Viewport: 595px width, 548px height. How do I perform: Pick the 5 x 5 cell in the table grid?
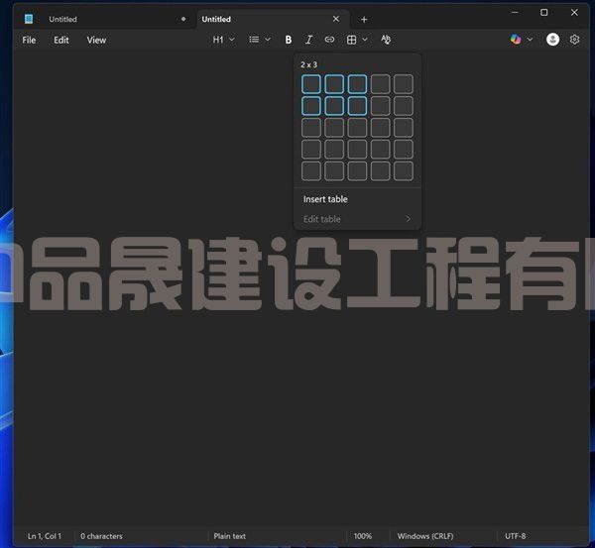coord(403,171)
